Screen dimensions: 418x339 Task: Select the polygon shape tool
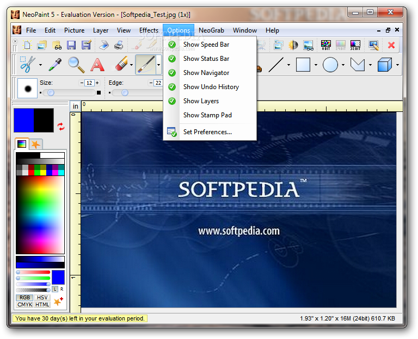coord(357,65)
